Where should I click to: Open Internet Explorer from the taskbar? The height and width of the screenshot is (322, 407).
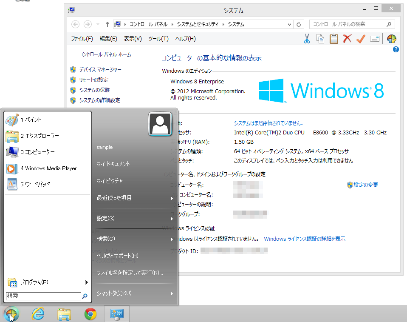[x=38, y=314]
